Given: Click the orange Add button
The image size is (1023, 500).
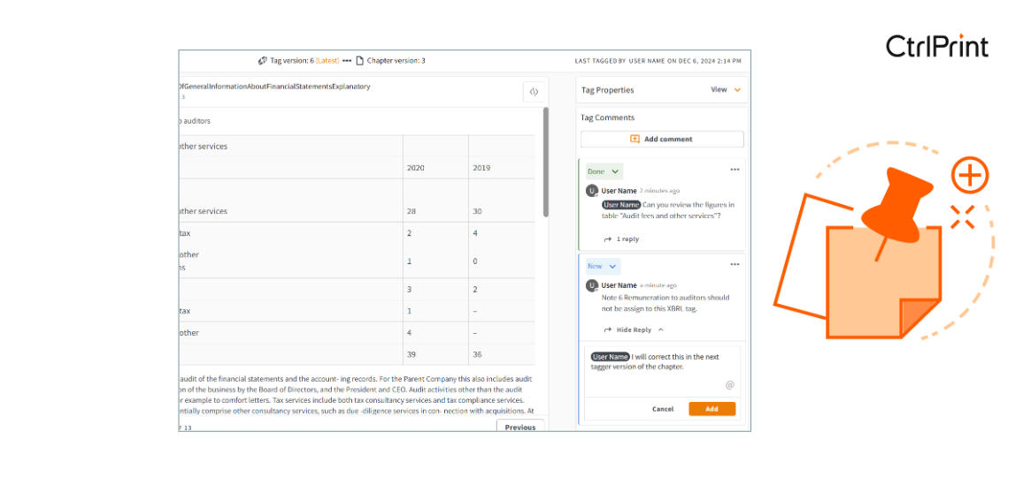Looking at the screenshot, I should [x=711, y=409].
